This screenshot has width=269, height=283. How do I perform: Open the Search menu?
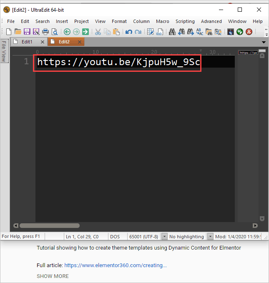coord(43,21)
